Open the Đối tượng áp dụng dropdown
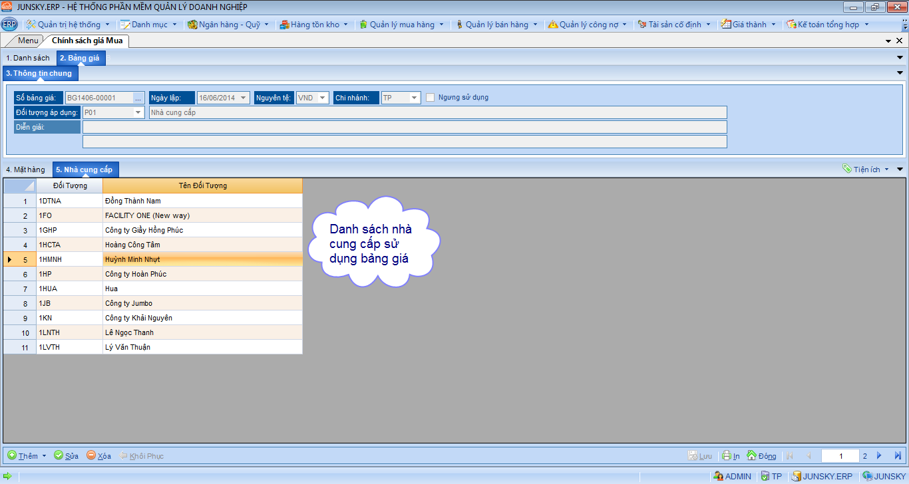 138,112
